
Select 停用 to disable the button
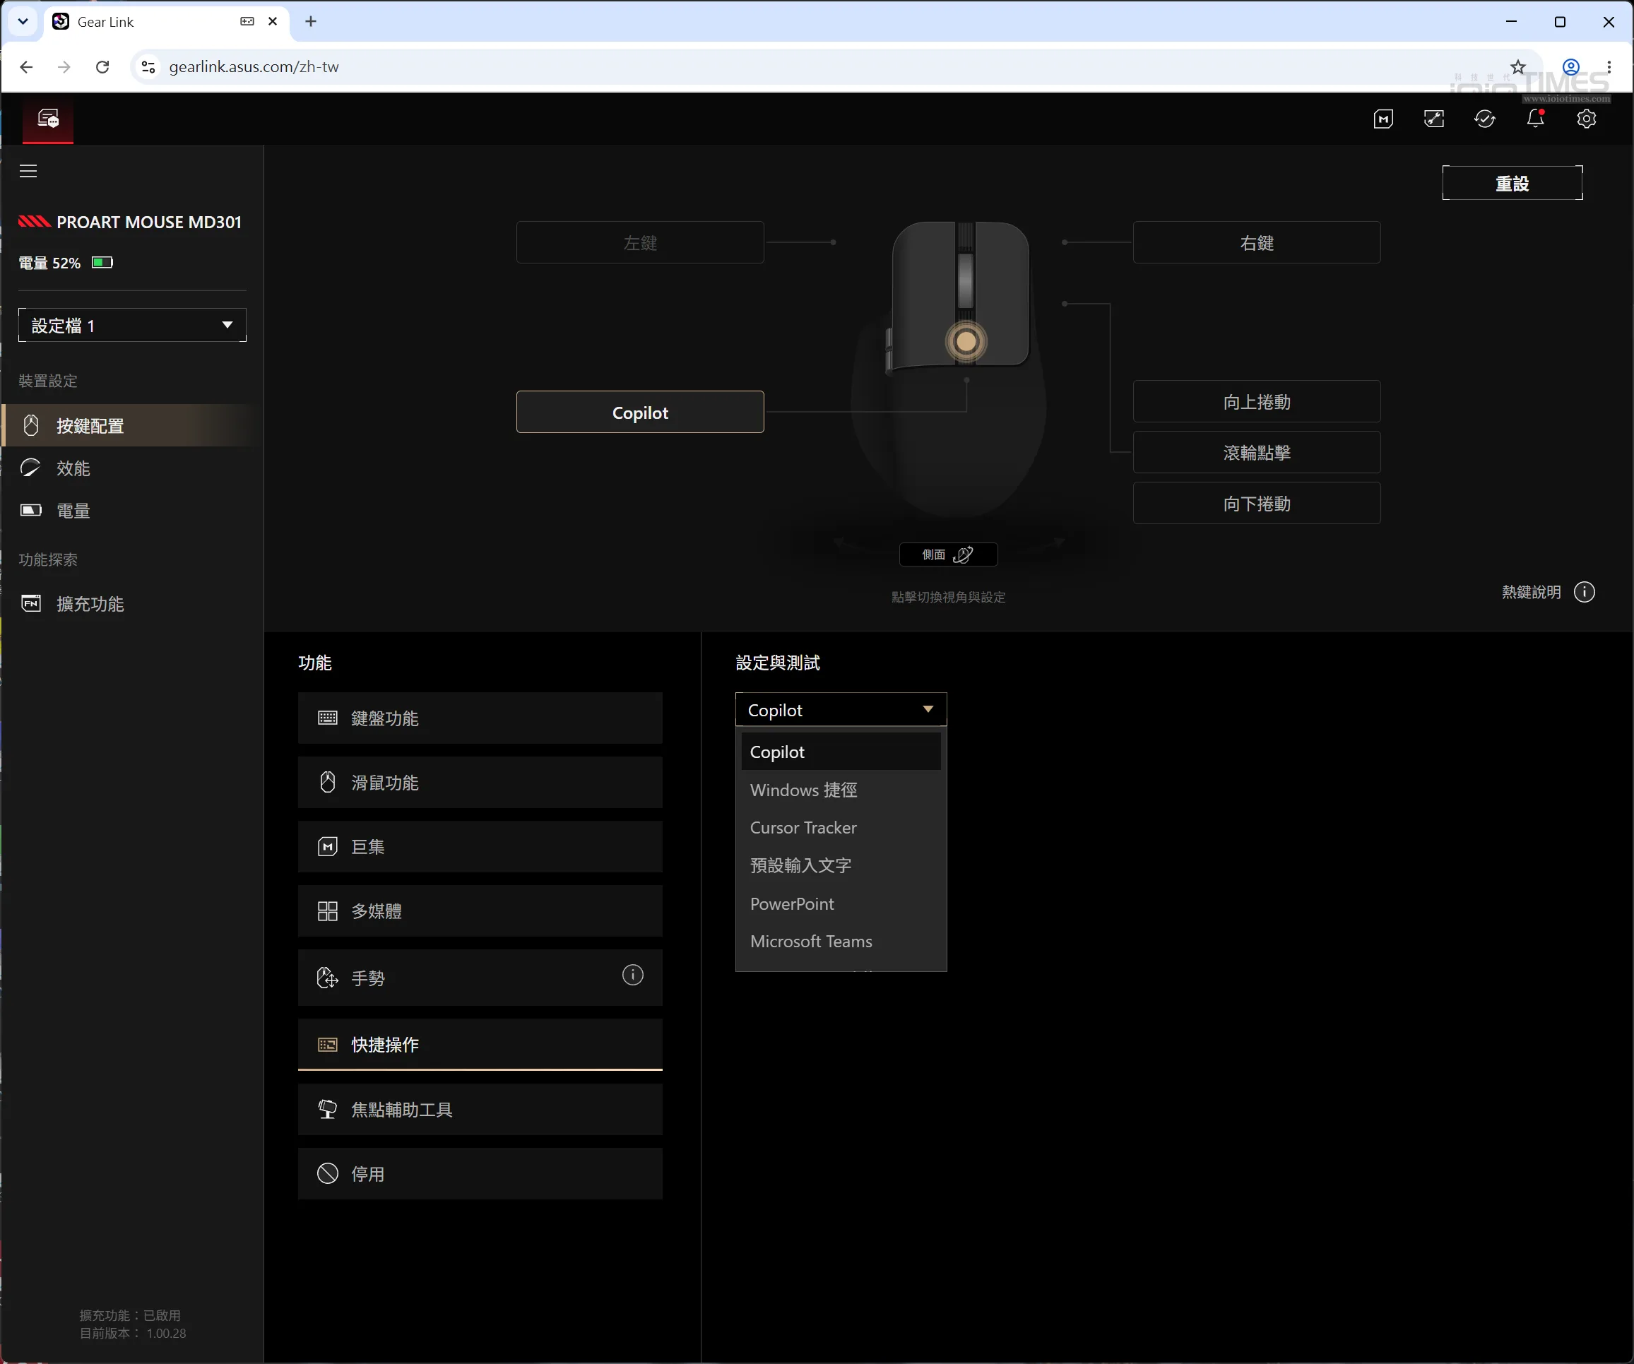click(480, 1174)
